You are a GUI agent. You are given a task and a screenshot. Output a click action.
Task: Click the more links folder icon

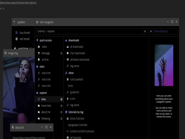point(39,106)
